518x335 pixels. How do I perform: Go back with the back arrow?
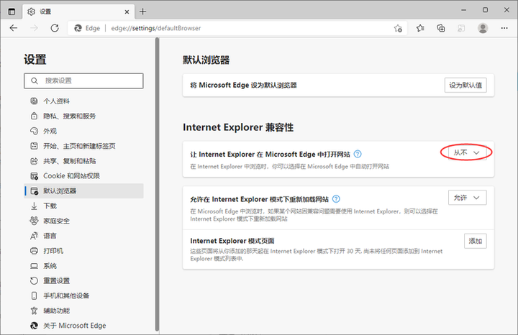14,28
